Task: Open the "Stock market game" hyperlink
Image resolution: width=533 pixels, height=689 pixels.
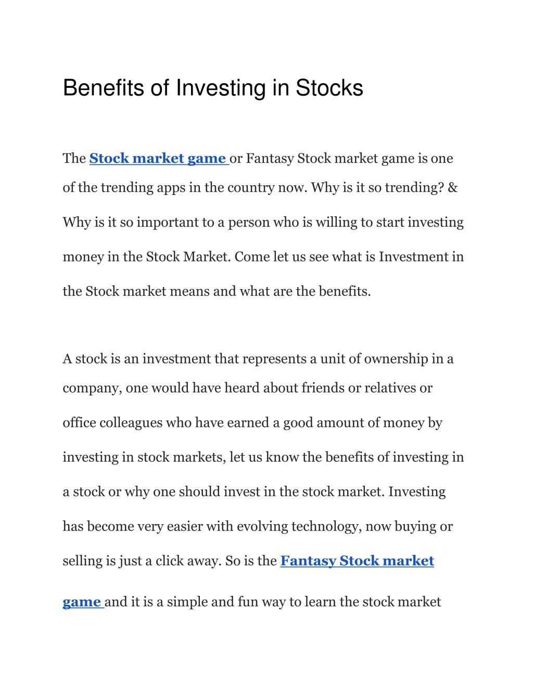Action: coord(159,158)
